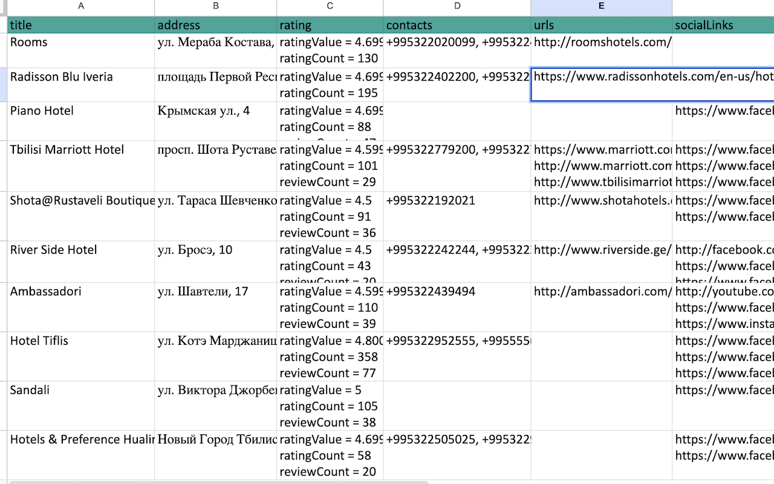Click rating cell with ratingCount = 101
Screen dimensions: 774x484
click(x=330, y=166)
